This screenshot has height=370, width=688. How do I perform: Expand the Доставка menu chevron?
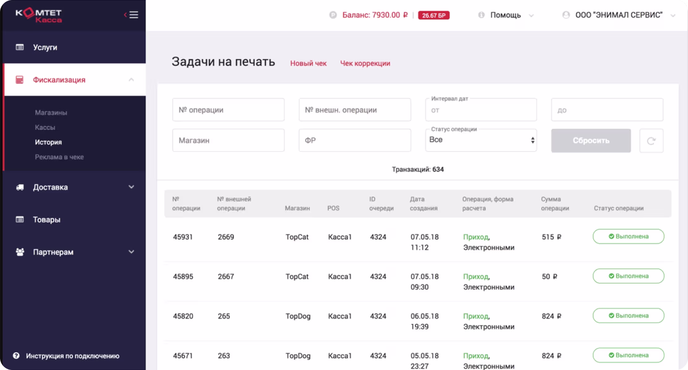[x=131, y=187]
